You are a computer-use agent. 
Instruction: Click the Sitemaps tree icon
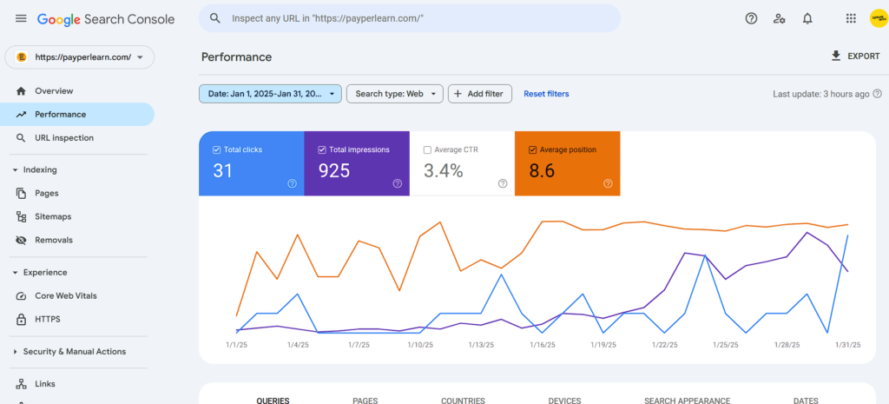click(21, 216)
